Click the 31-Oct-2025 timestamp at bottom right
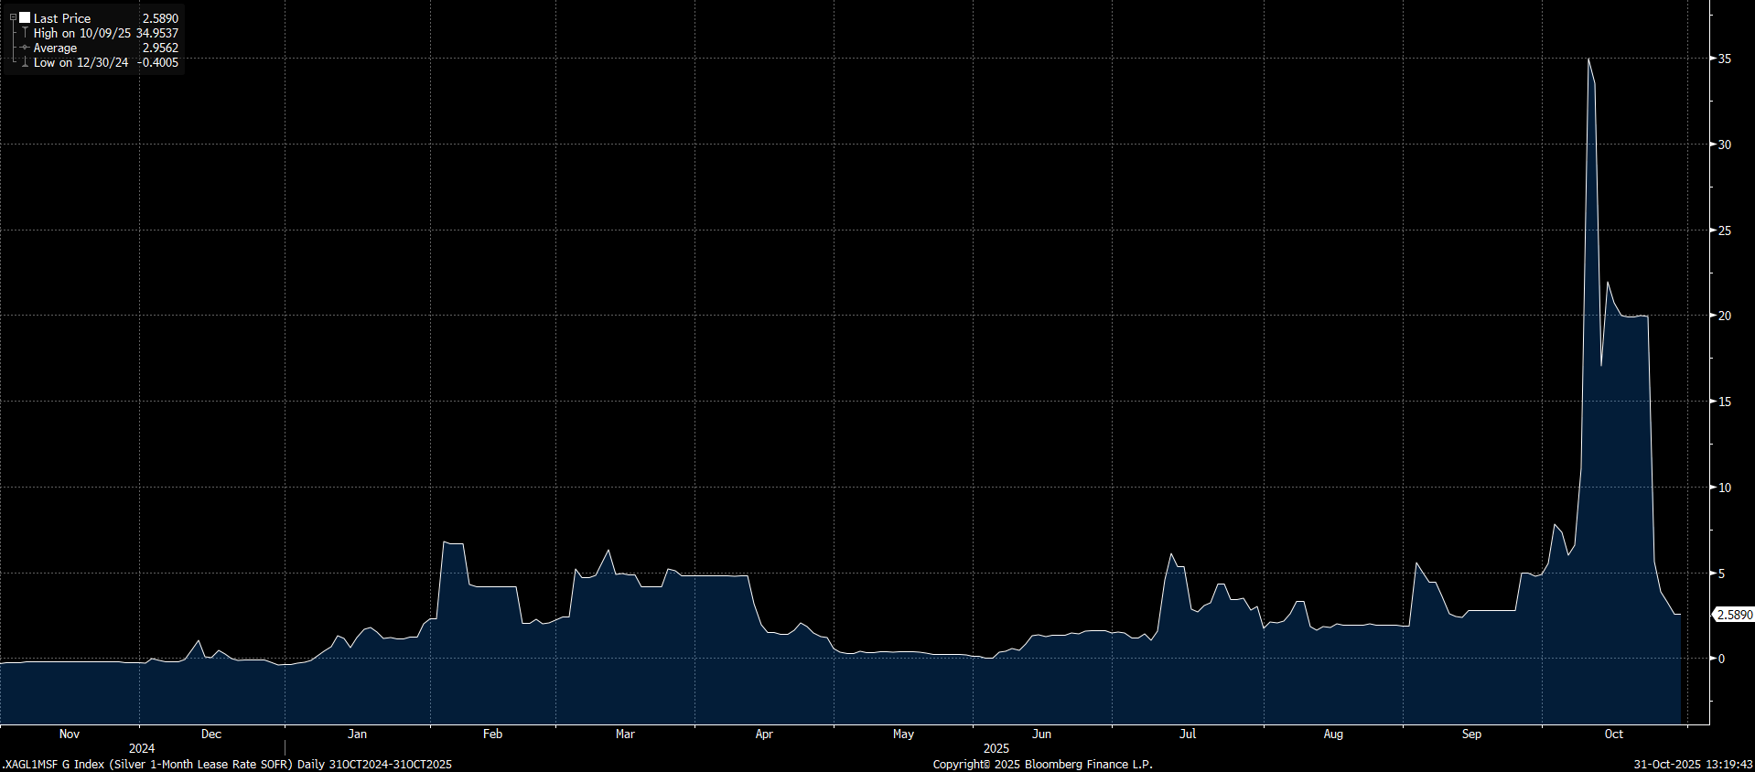The height and width of the screenshot is (772, 1755). pos(1693,764)
